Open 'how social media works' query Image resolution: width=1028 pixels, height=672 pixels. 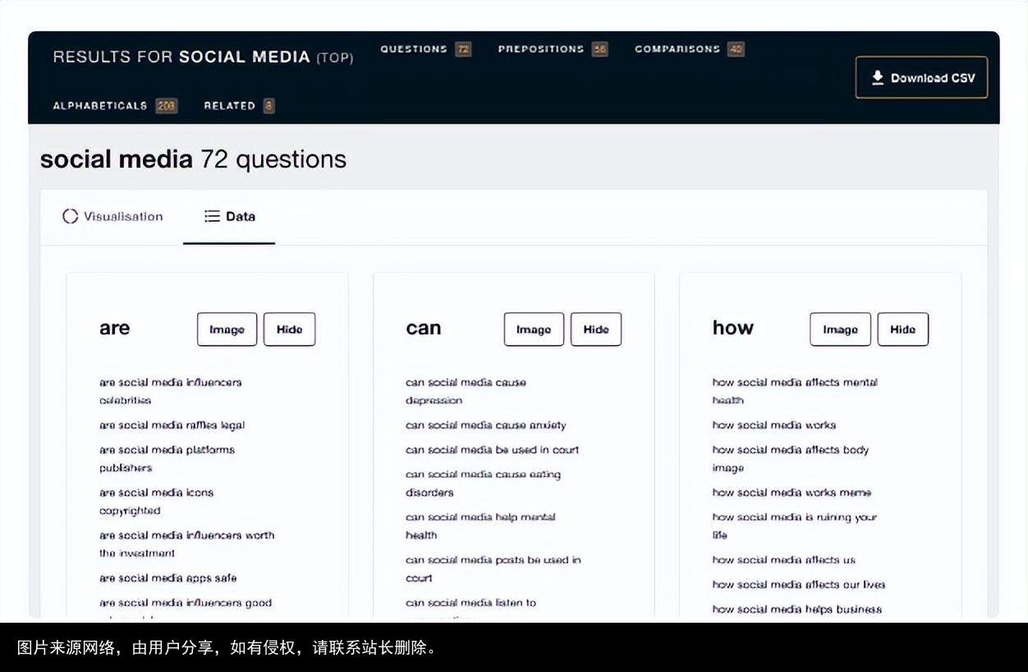pyautogui.click(x=773, y=426)
